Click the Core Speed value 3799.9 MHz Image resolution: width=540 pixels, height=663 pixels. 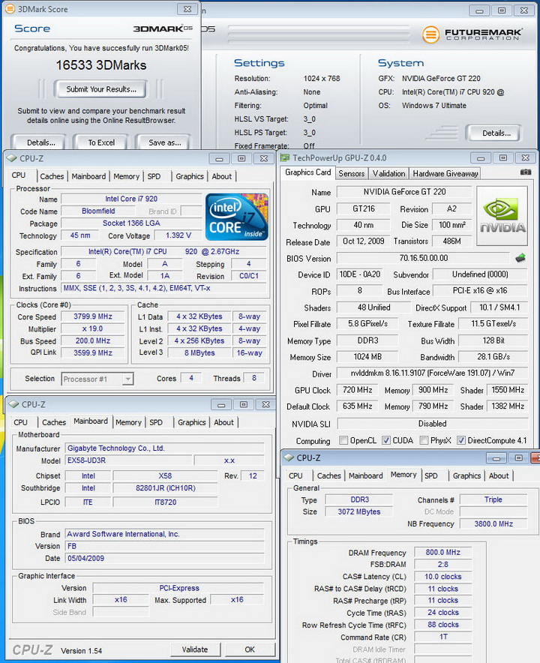(x=92, y=316)
